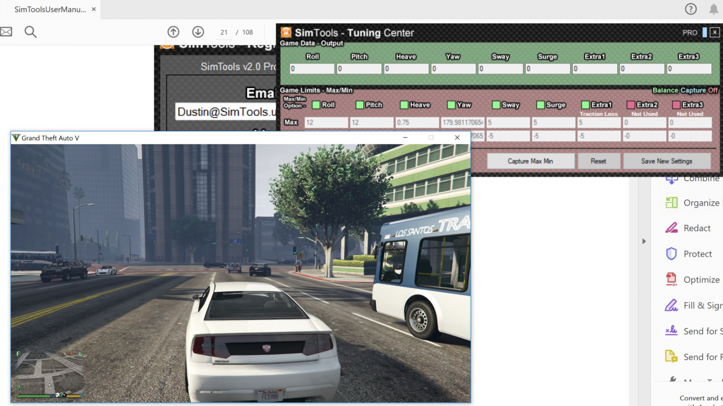Open the Redact tool label
Screen dimensions: 723x406
click(x=697, y=228)
